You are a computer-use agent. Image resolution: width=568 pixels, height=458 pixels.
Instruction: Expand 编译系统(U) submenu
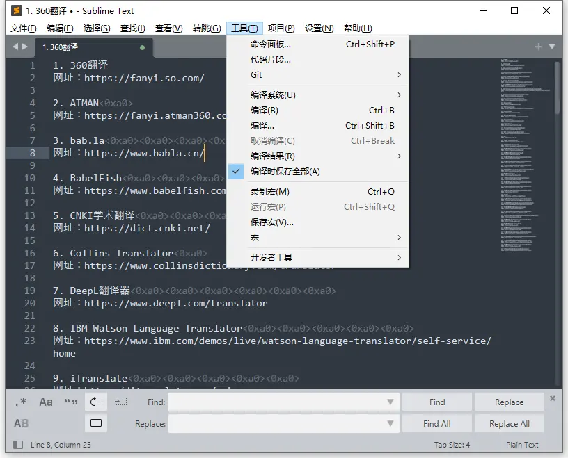[317, 95]
